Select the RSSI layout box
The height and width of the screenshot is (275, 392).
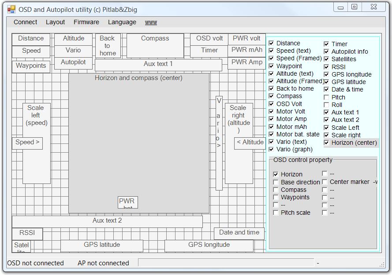coord(27,234)
